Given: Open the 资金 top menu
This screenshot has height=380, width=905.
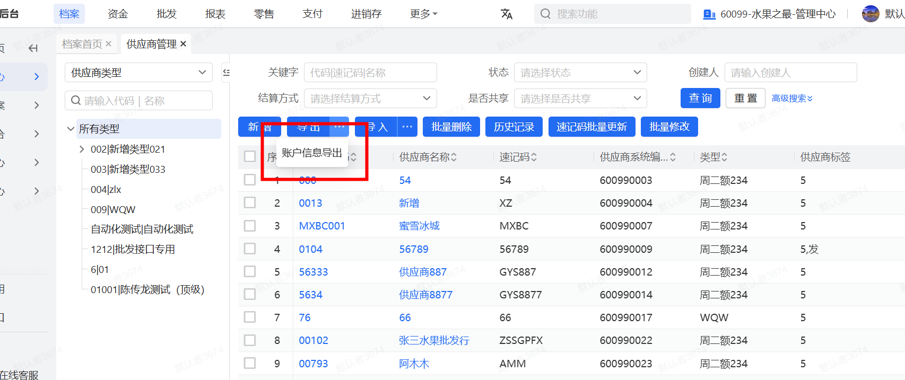Looking at the screenshot, I should click(x=118, y=14).
